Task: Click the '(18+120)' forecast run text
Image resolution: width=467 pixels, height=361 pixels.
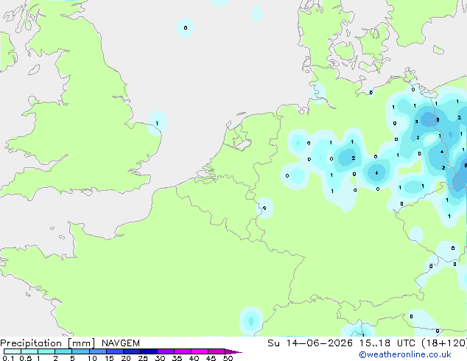Action: [x=444, y=343]
